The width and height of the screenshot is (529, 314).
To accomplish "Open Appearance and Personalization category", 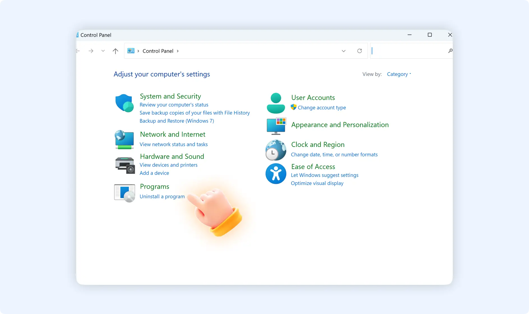I will [x=340, y=125].
